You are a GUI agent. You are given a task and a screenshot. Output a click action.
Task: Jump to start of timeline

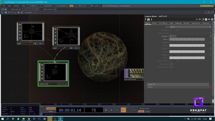(x=106, y=110)
